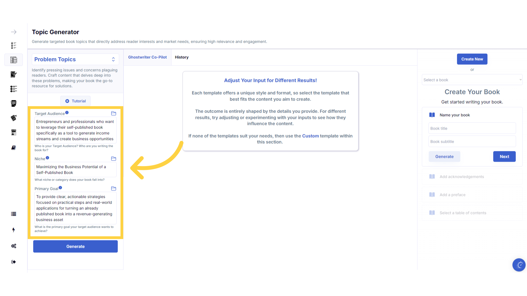Image resolution: width=527 pixels, height=296 pixels.
Task: Open the audience list sidebar icon
Action: 14,45
